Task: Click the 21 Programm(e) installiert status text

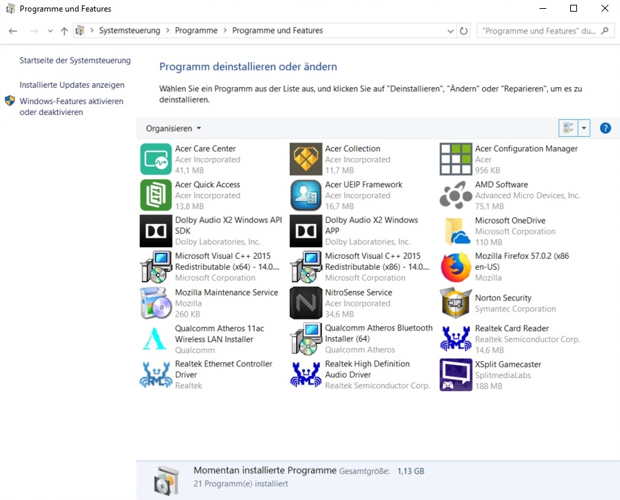Action: pyautogui.click(x=241, y=484)
